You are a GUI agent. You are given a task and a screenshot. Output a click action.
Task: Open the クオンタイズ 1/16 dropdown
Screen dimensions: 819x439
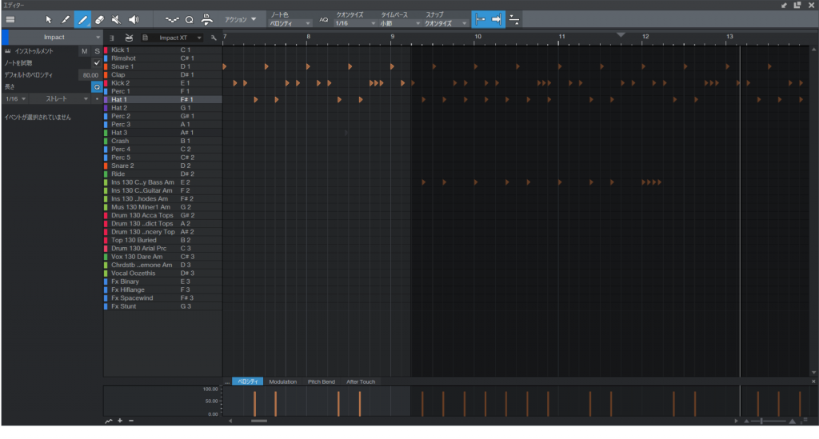tap(354, 24)
